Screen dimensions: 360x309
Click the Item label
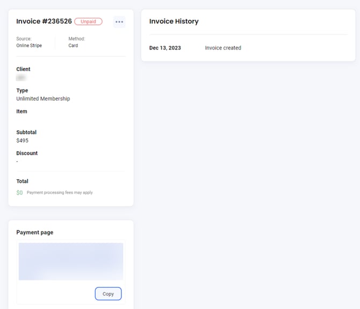[x=21, y=111]
